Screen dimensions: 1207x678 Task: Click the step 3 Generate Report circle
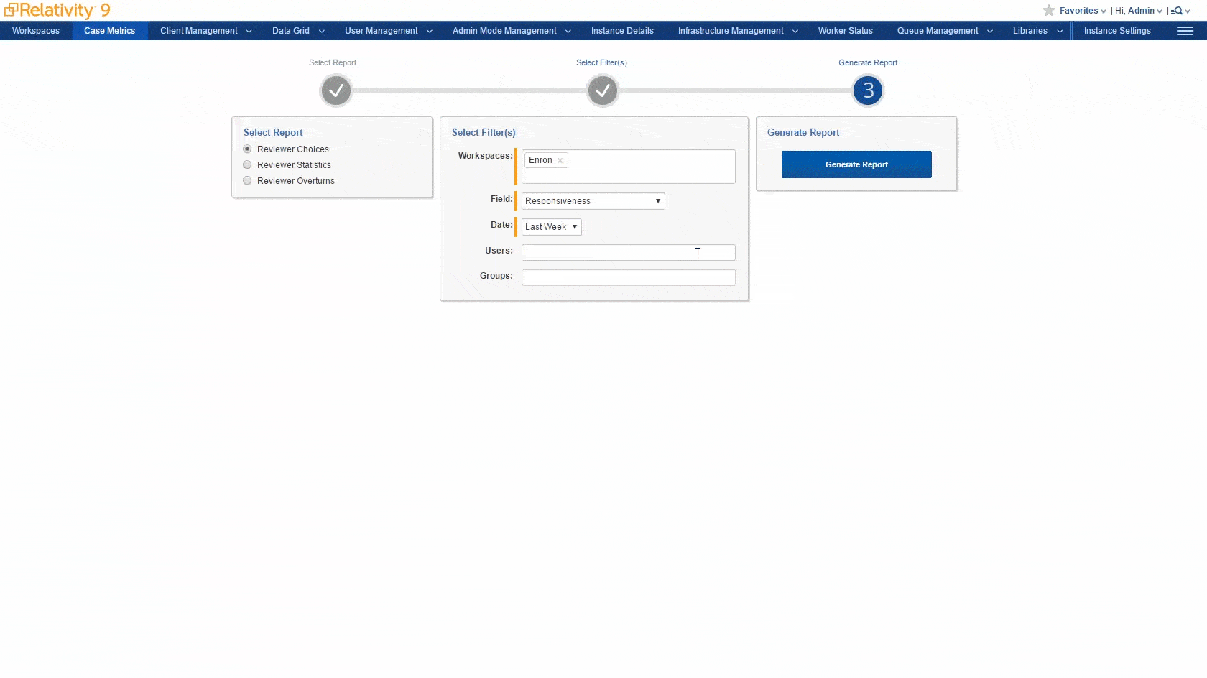pyautogui.click(x=868, y=91)
